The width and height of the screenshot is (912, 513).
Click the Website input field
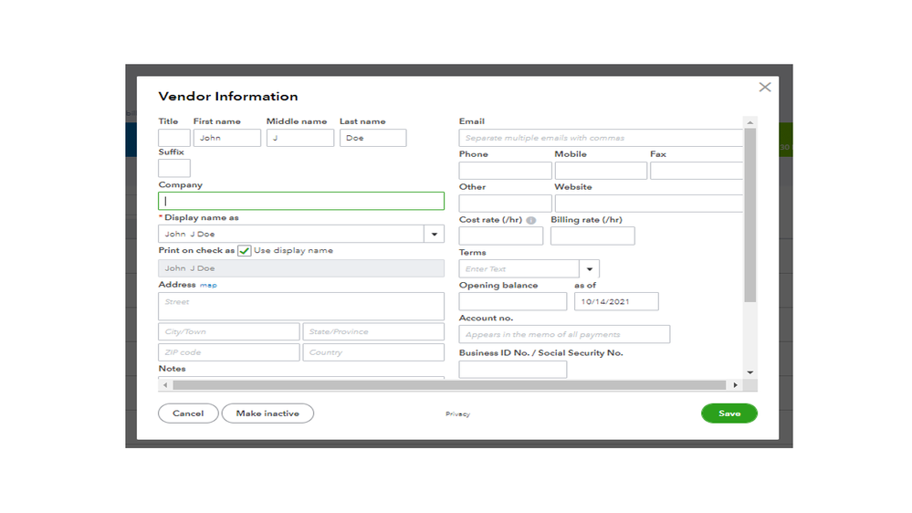(649, 203)
